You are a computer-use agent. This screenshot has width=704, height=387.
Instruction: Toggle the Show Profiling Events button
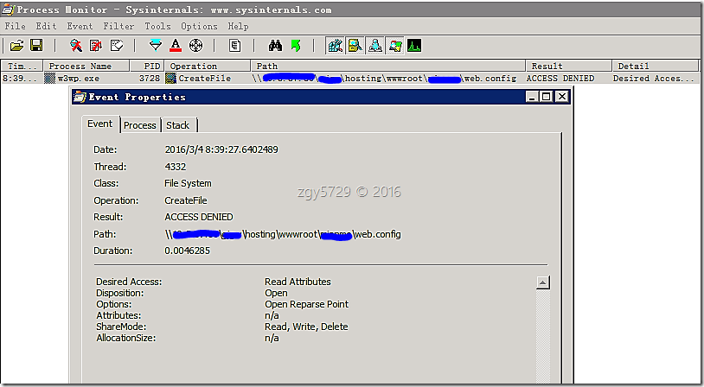click(414, 45)
